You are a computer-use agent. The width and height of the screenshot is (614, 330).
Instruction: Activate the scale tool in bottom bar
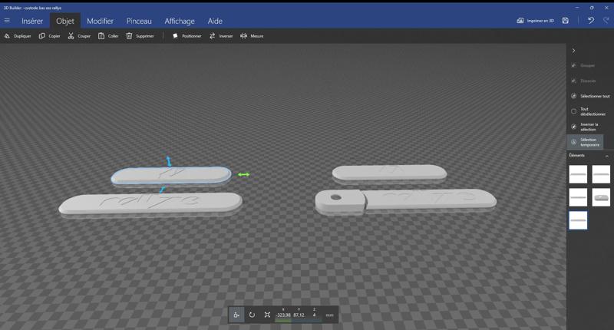(267, 315)
